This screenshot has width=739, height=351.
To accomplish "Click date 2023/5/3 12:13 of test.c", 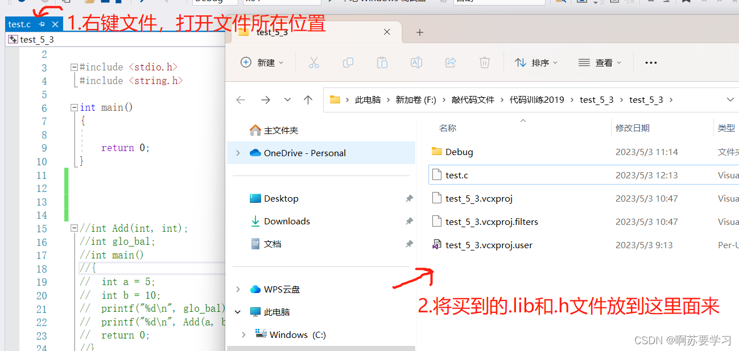I will [x=647, y=175].
